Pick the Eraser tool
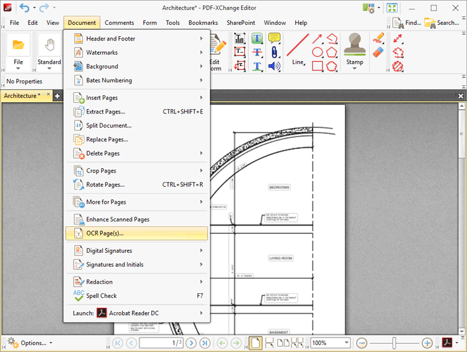Viewport: 467px width, 352px height. (x=378, y=52)
